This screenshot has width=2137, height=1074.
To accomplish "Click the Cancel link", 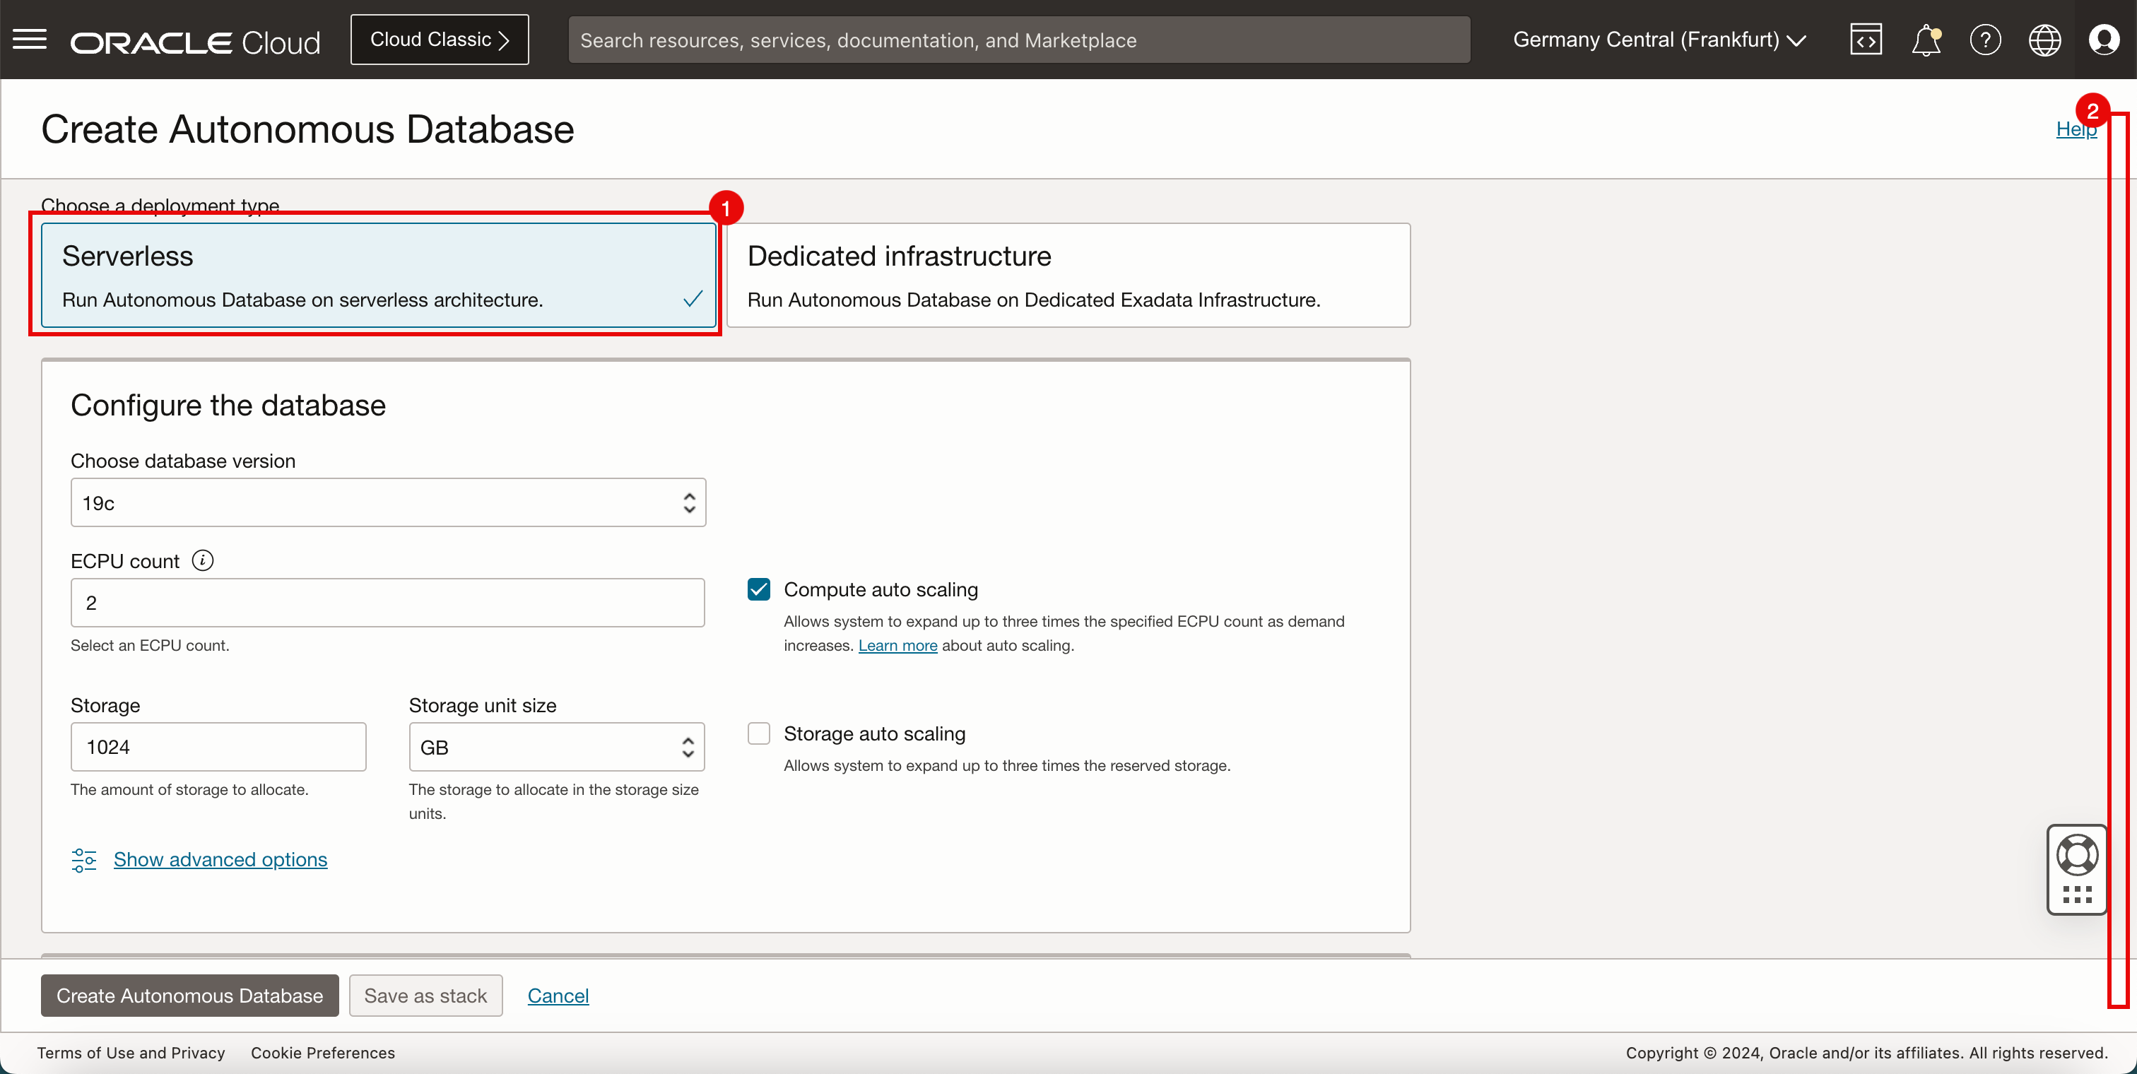I will pos(558,995).
